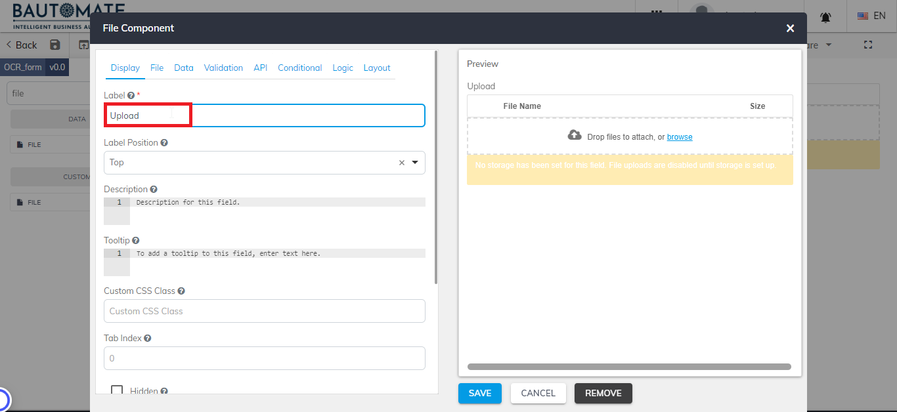This screenshot has width=897, height=412.
Task: Open the Layout tab
Action: click(x=377, y=68)
